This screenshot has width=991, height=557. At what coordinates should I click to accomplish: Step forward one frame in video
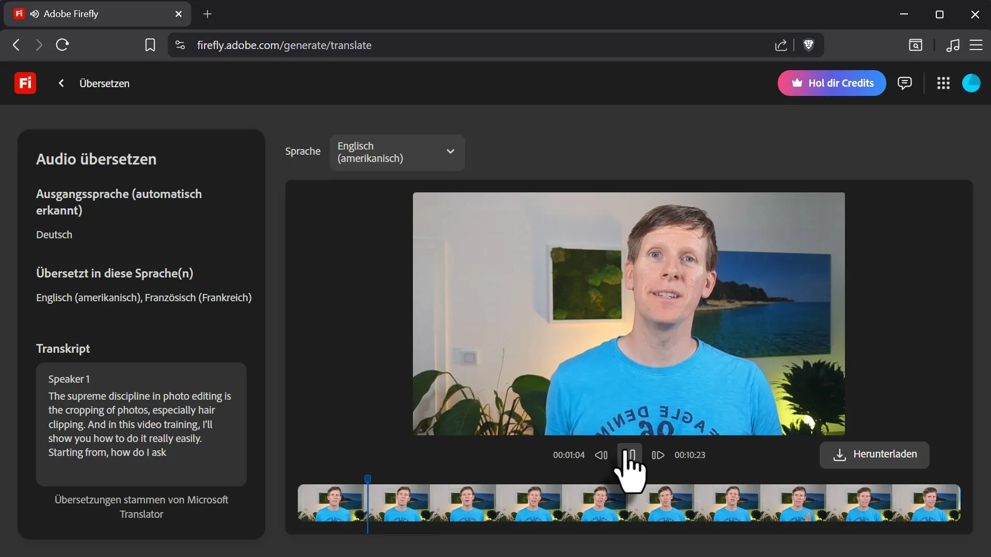coord(658,455)
